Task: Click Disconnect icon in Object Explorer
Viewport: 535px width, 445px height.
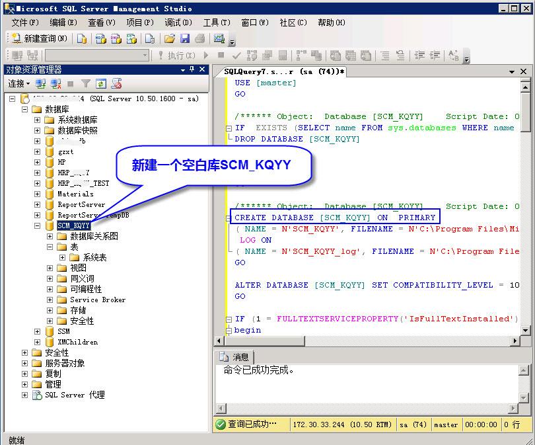Action: coord(55,84)
